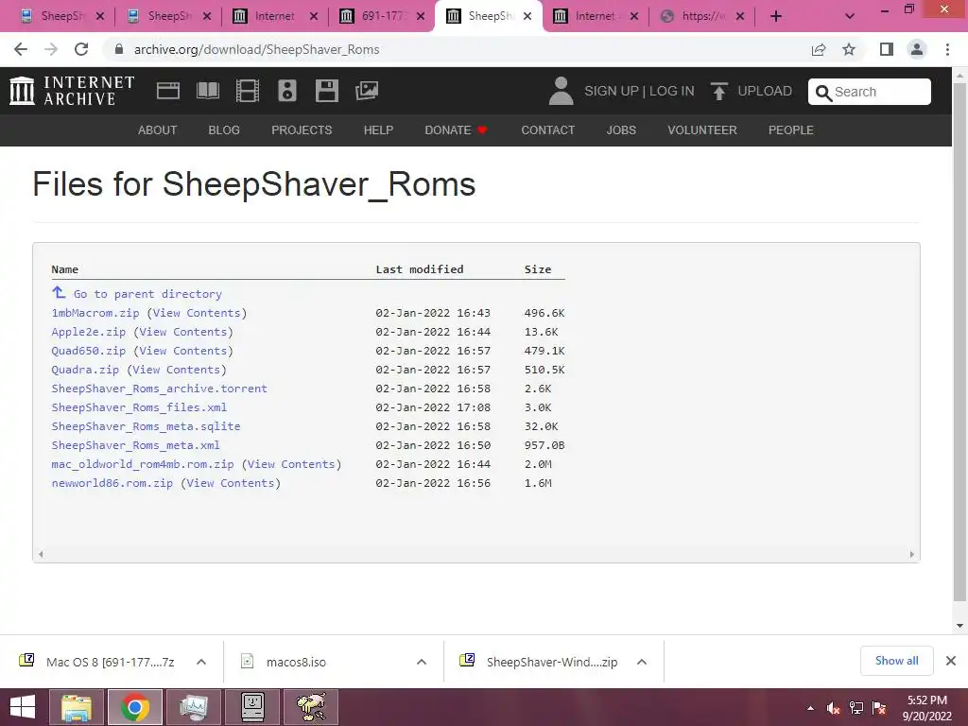Click Show all downloads button
The width and height of the screenshot is (968, 726).
click(896, 661)
